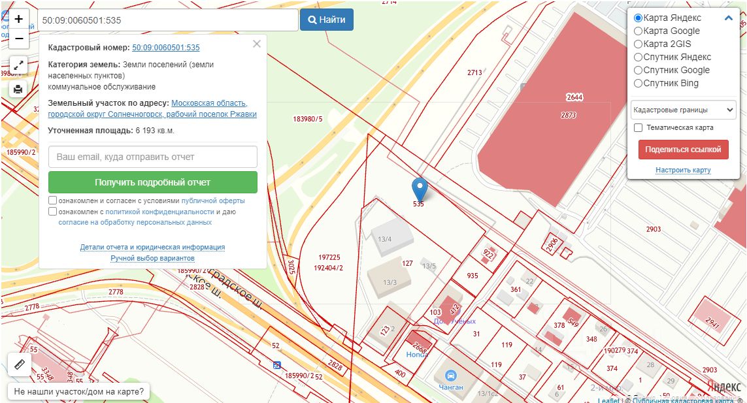Select Спутник Яндекс radio option
Screen dimensions: 747x403
pyautogui.click(x=638, y=57)
